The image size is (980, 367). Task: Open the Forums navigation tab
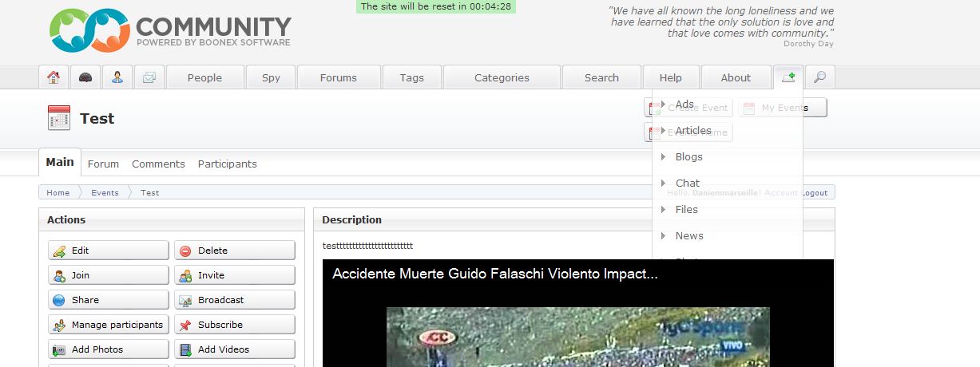[x=339, y=77]
